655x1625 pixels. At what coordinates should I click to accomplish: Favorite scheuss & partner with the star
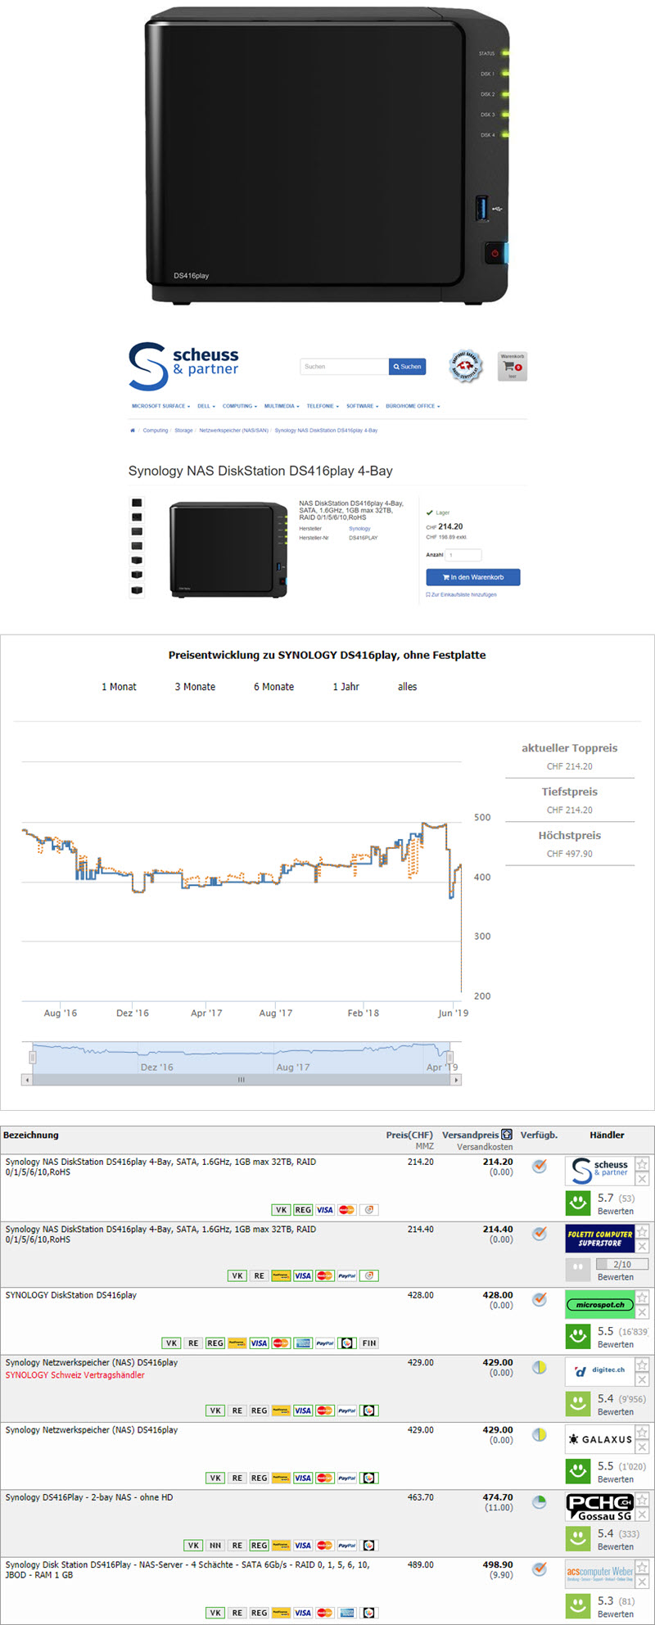point(642,1164)
